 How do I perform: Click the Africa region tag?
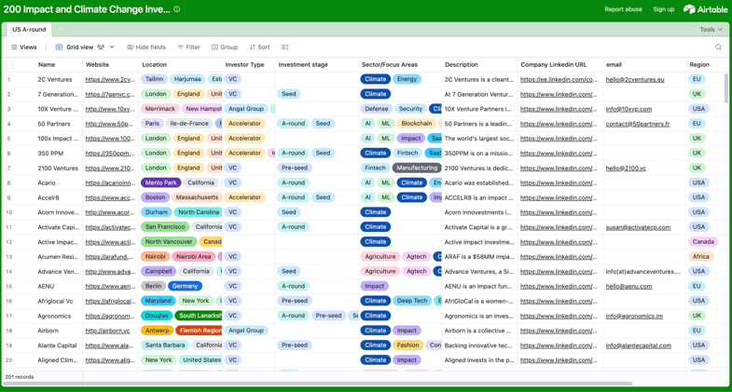pyautogui.click(x=700, y=257)
